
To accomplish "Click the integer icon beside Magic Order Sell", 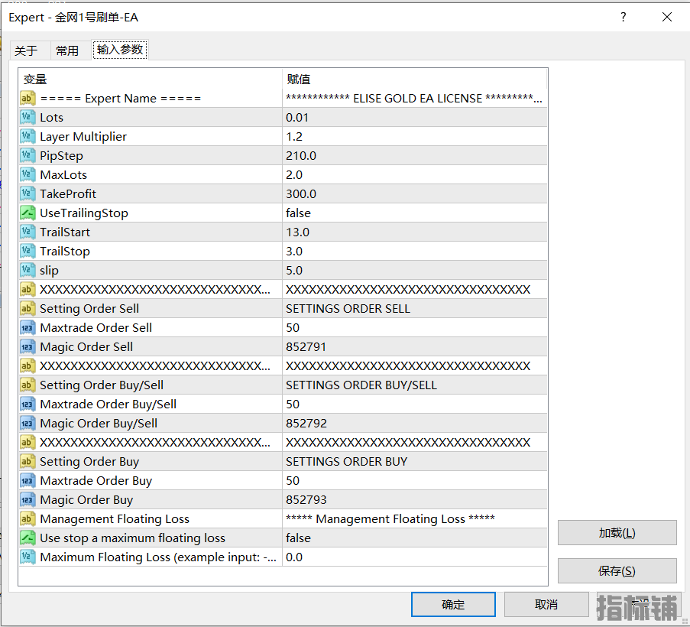I will (28, 347).
